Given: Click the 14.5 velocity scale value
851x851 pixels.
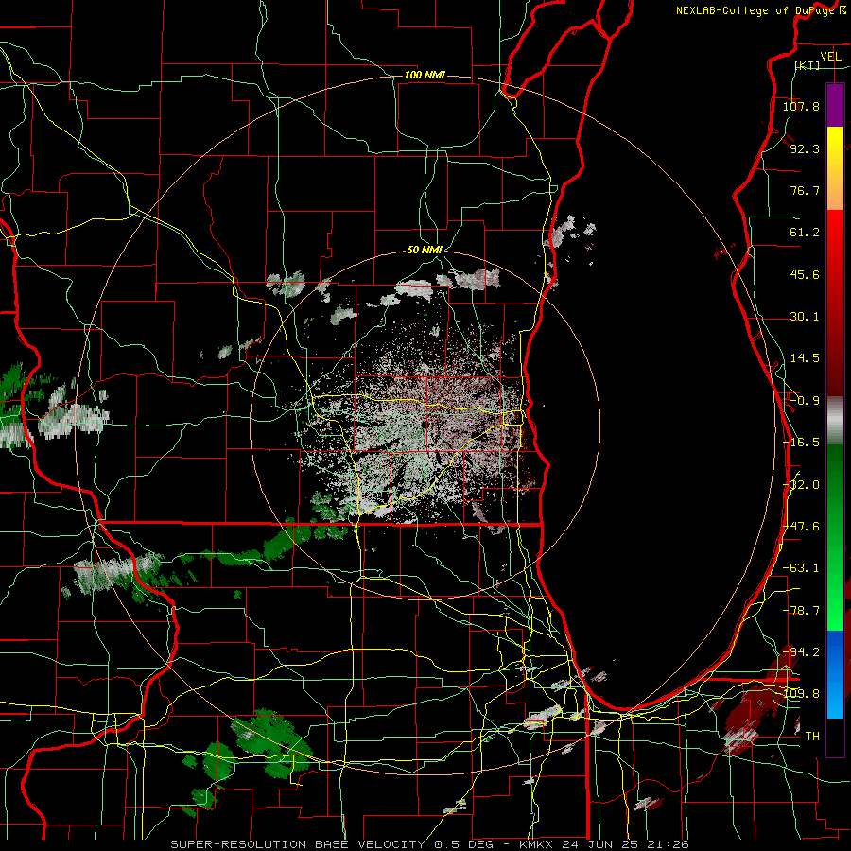Looking at the screenshot, I should tap(805, 358).
